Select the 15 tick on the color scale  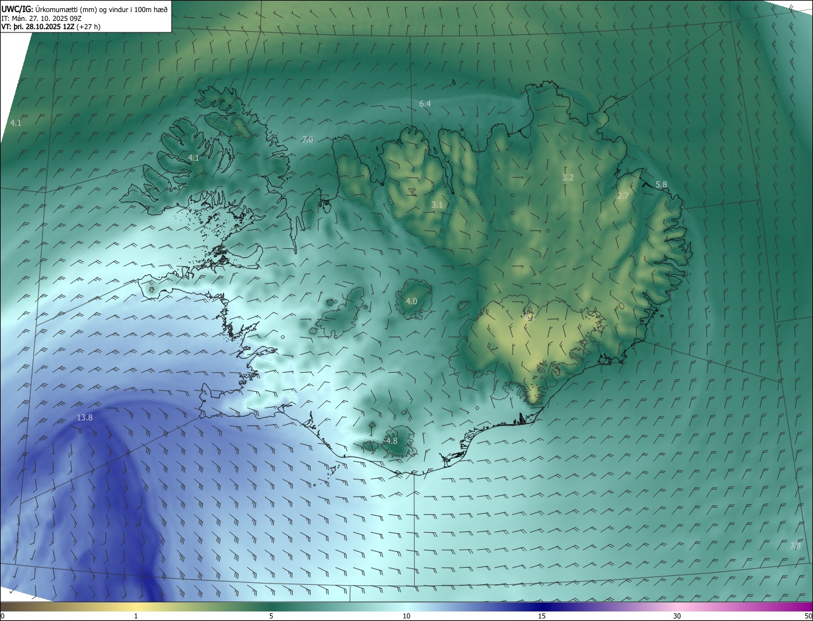(x=542, y=617)
